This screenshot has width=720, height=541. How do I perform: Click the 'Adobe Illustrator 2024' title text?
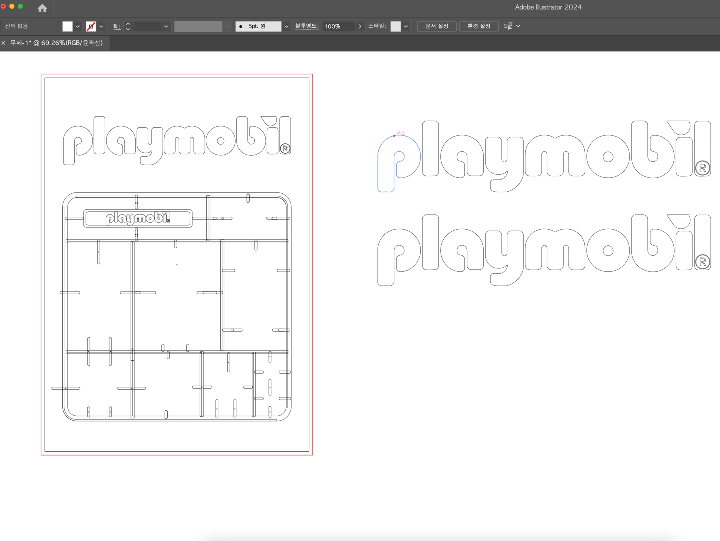548,7
